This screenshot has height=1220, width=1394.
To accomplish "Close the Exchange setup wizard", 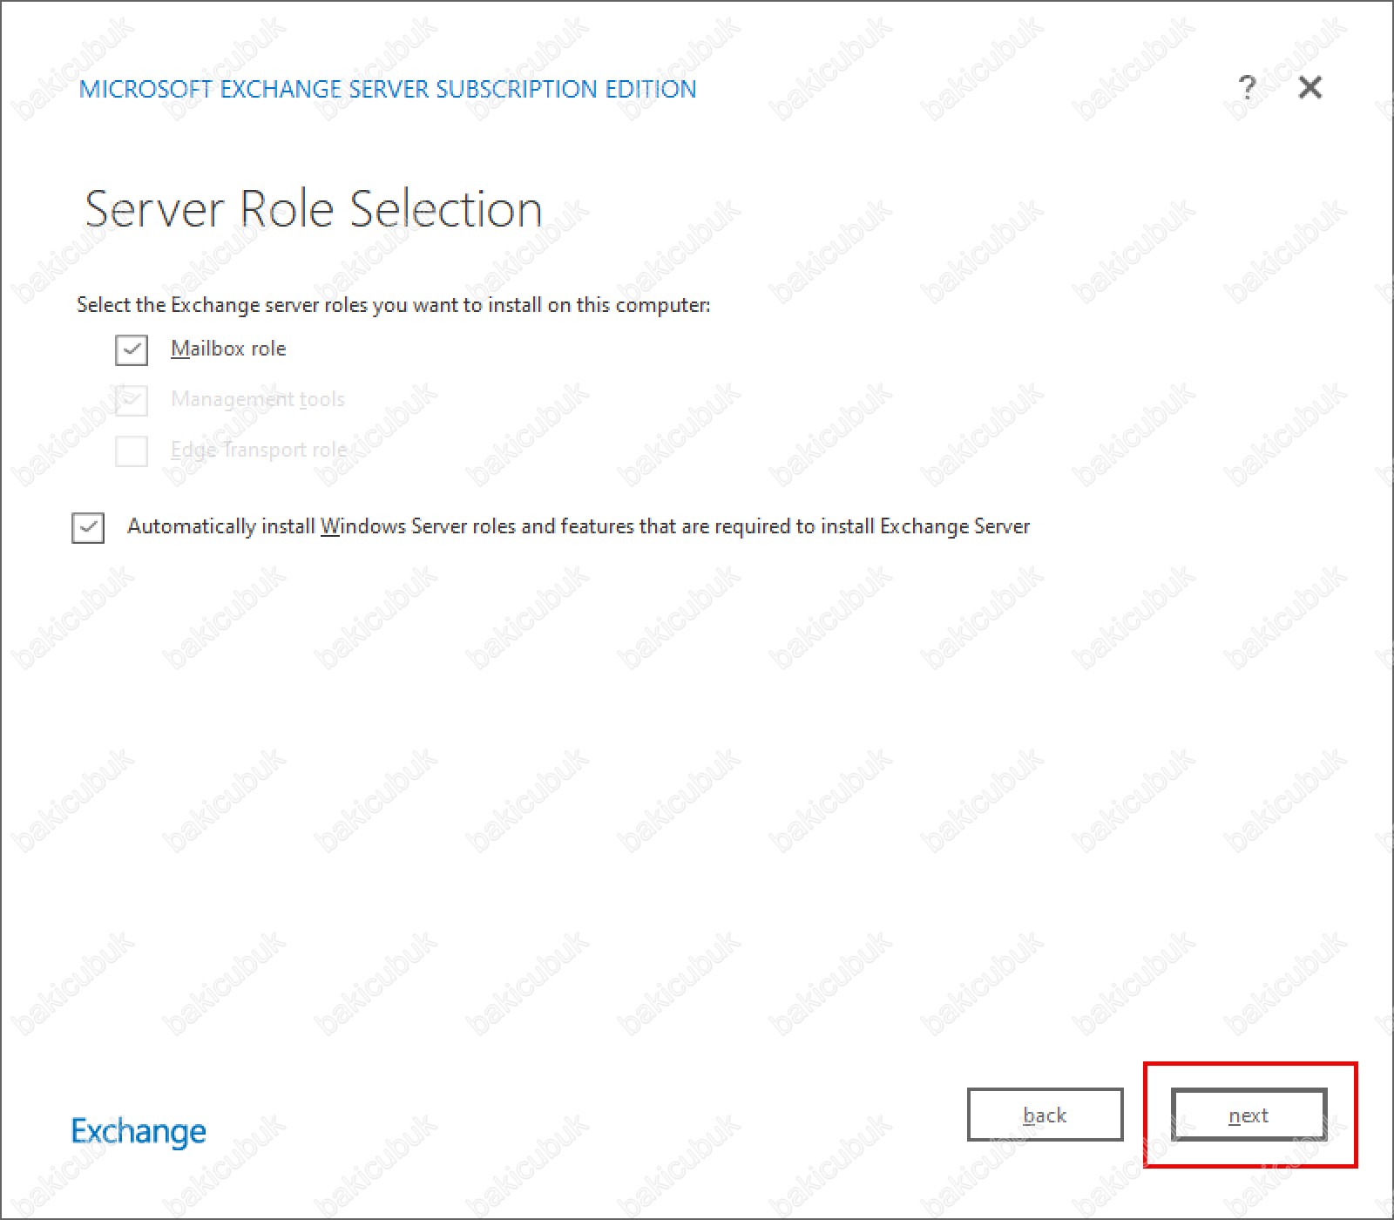I will pos(1310,87).
